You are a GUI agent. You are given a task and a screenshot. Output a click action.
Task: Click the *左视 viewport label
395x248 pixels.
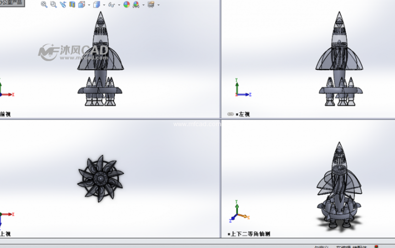pos(243,114)
